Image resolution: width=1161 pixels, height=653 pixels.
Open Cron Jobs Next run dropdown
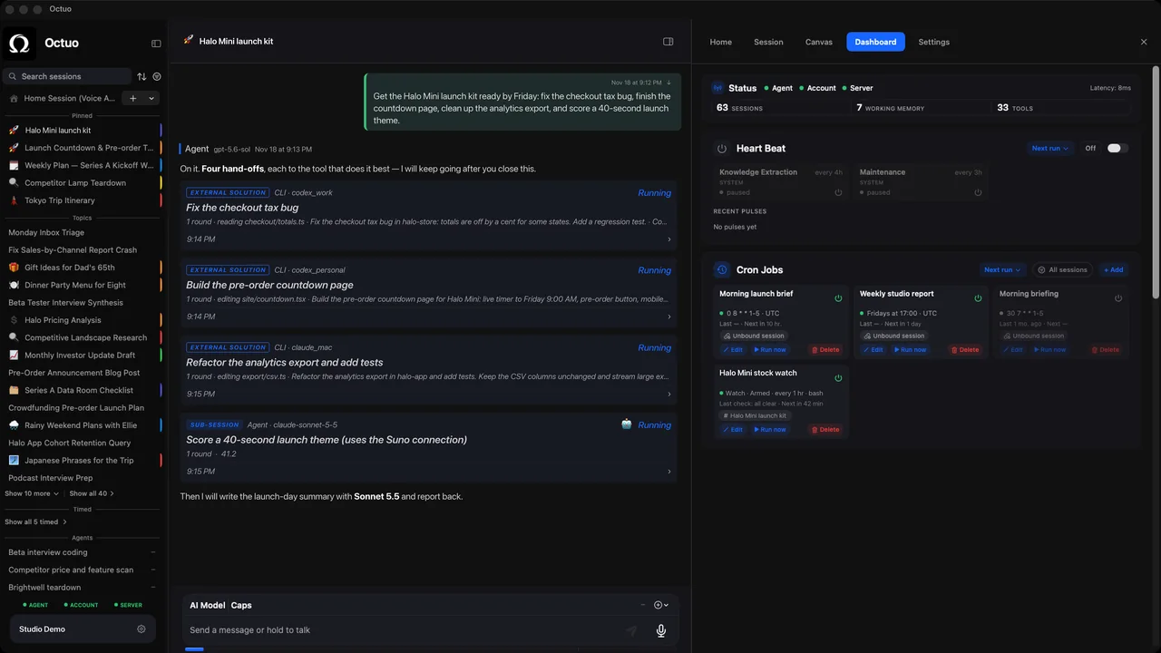1002,269
